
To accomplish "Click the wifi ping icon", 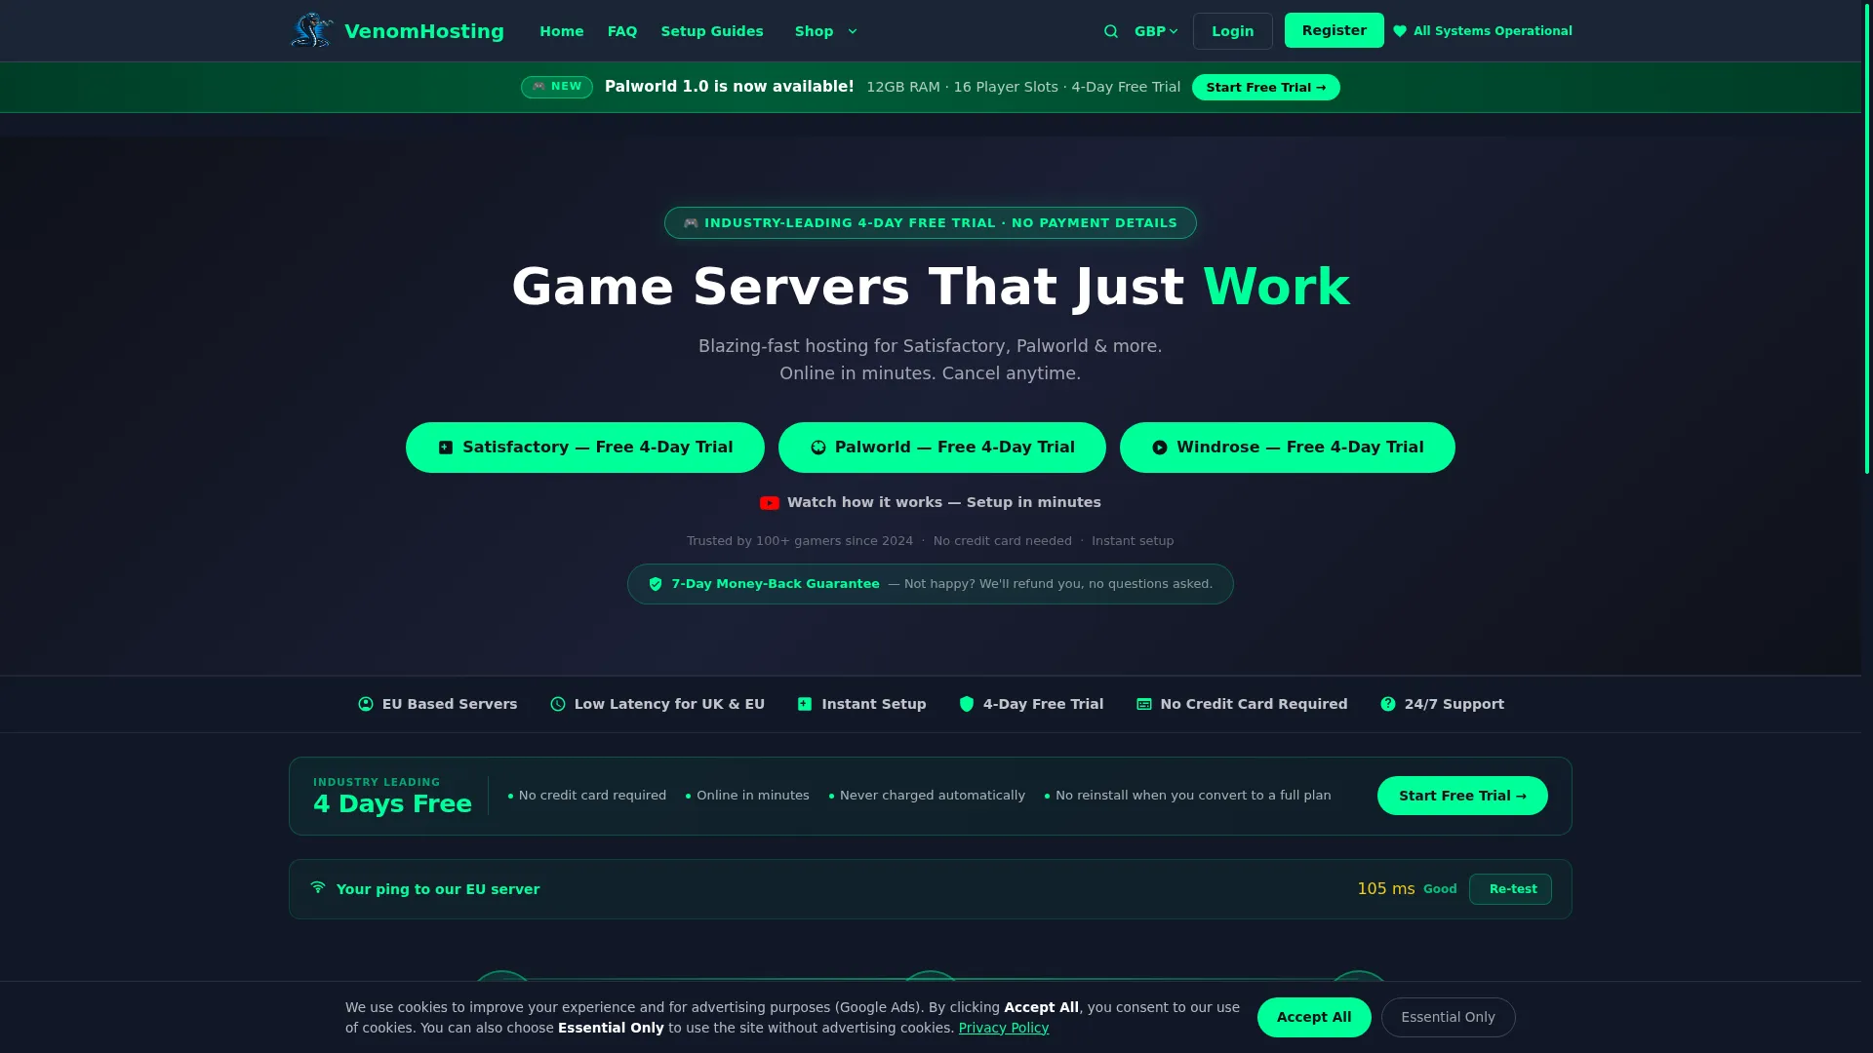I will point(318,887).
